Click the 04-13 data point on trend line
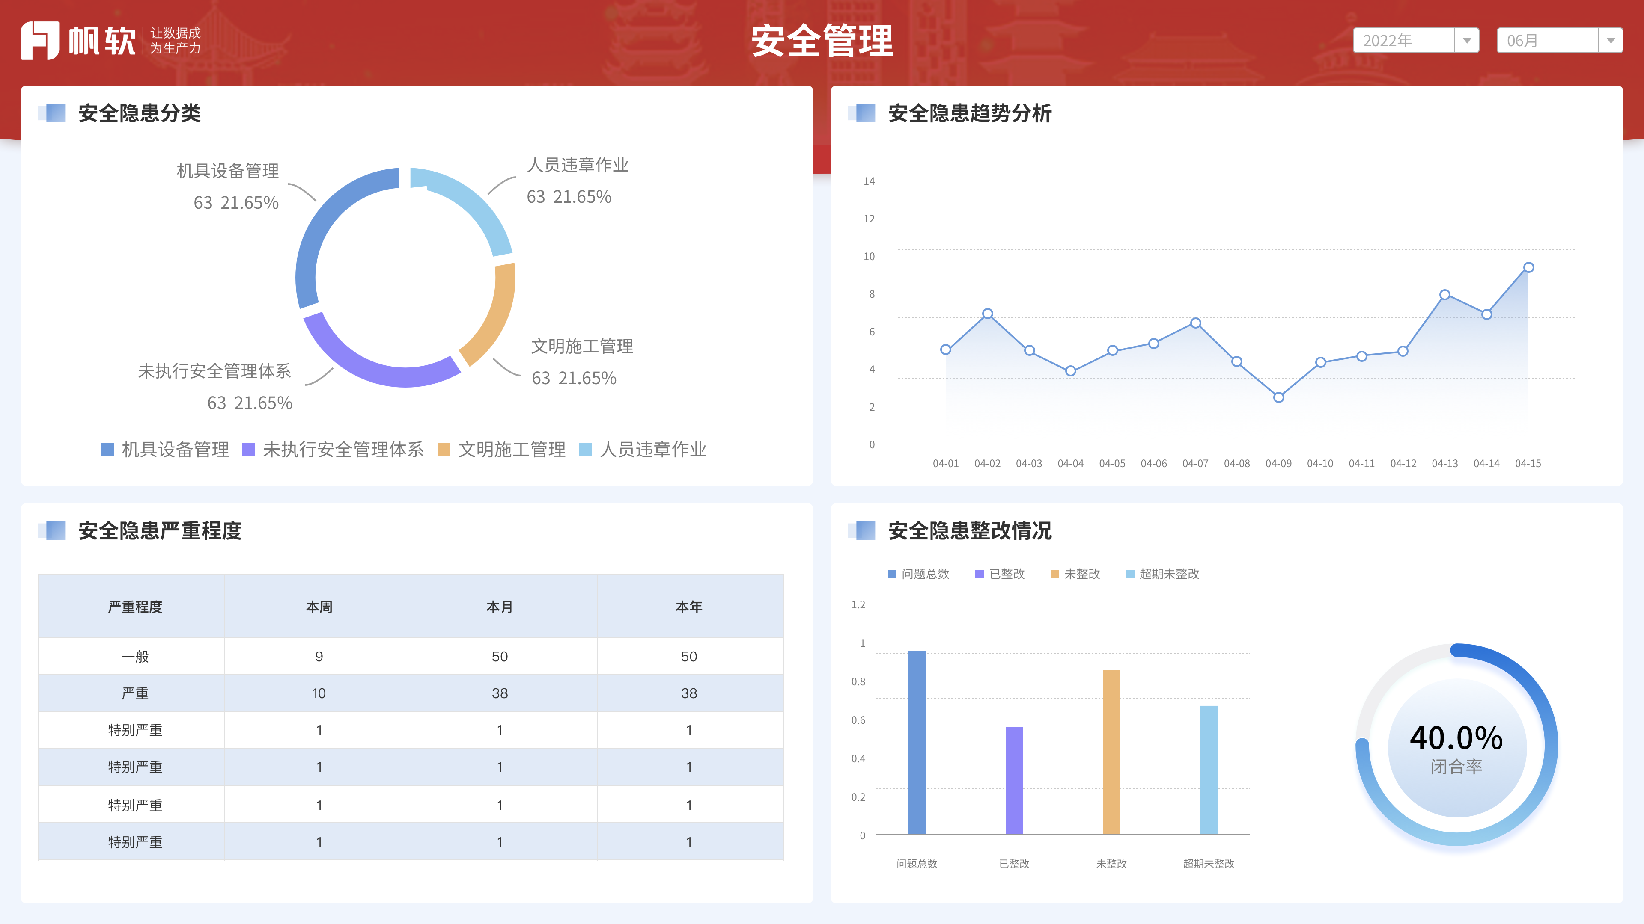The height and width of the screenshot is (924, 1644). (1445, 295)
